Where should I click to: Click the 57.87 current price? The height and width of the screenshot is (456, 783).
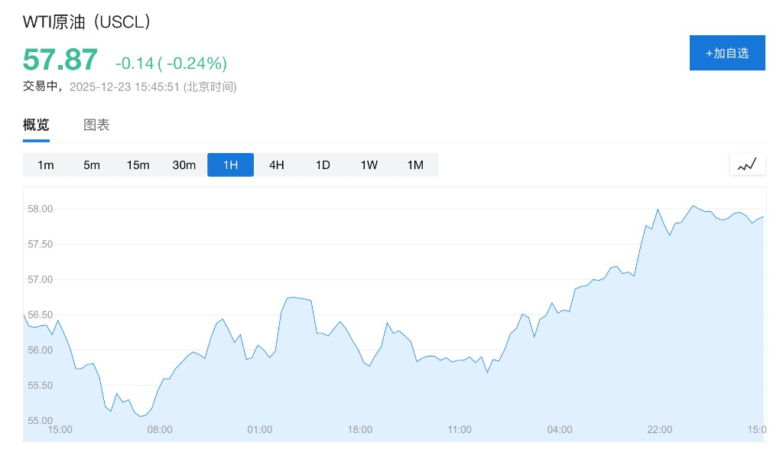point(60,60)
